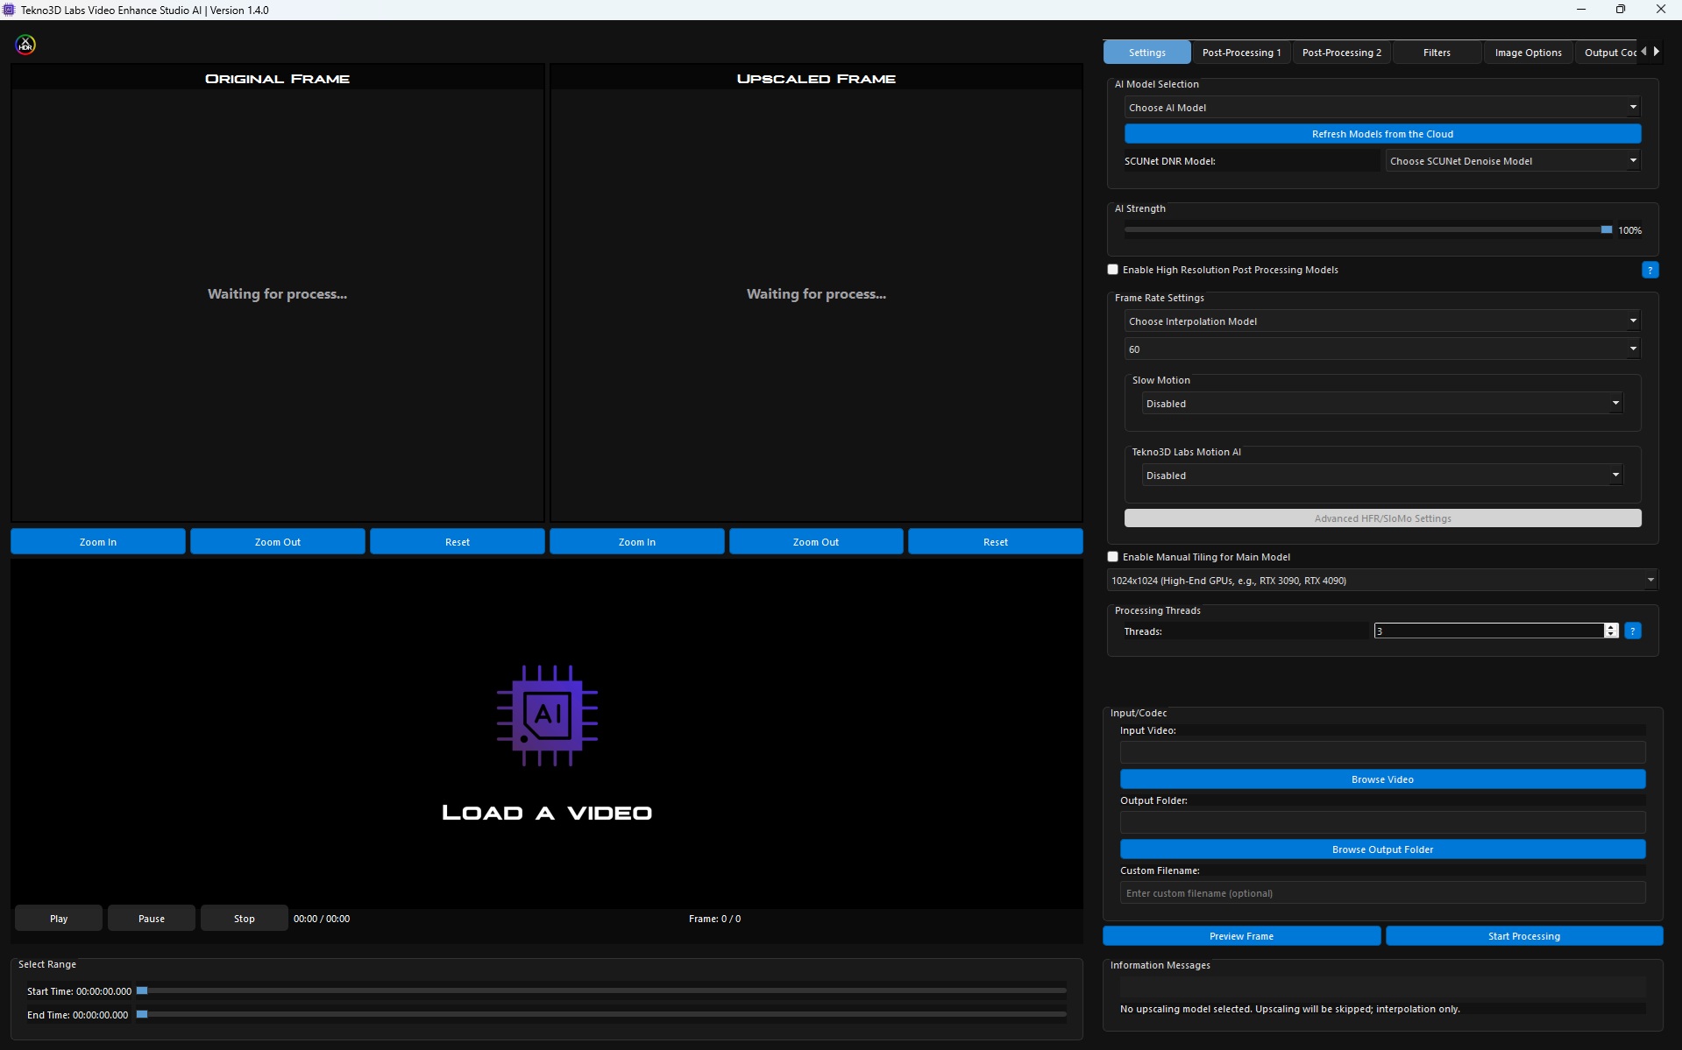Click the Custom Filename input field
1682x1050 pixels.
click(x=1382, y=893)
